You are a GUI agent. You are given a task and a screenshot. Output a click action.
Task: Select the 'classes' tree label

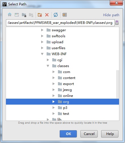[63, 66]
